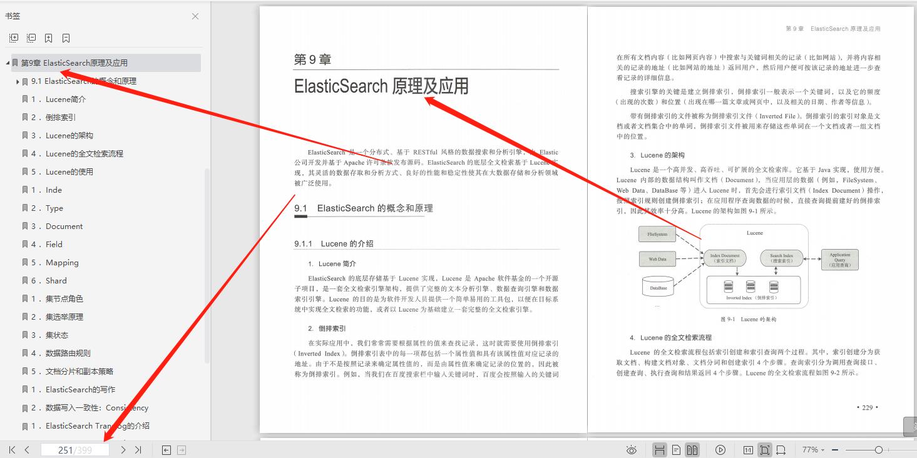Click the page title ElasticSearch 原理及应用
Image resolution: width=917 pixels, height=458 pixels.
[381, 86]
